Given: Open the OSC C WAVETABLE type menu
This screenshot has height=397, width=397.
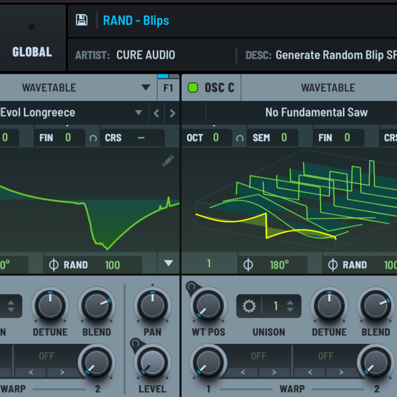Looking at the screenshot, I should click(328, 87).
